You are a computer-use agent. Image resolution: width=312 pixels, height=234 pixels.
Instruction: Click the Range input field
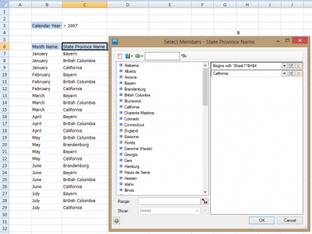point(169,201)
